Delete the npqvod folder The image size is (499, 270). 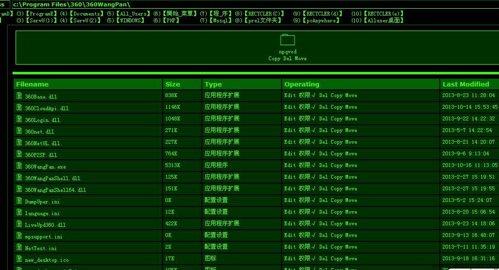[x=287, y=59]
